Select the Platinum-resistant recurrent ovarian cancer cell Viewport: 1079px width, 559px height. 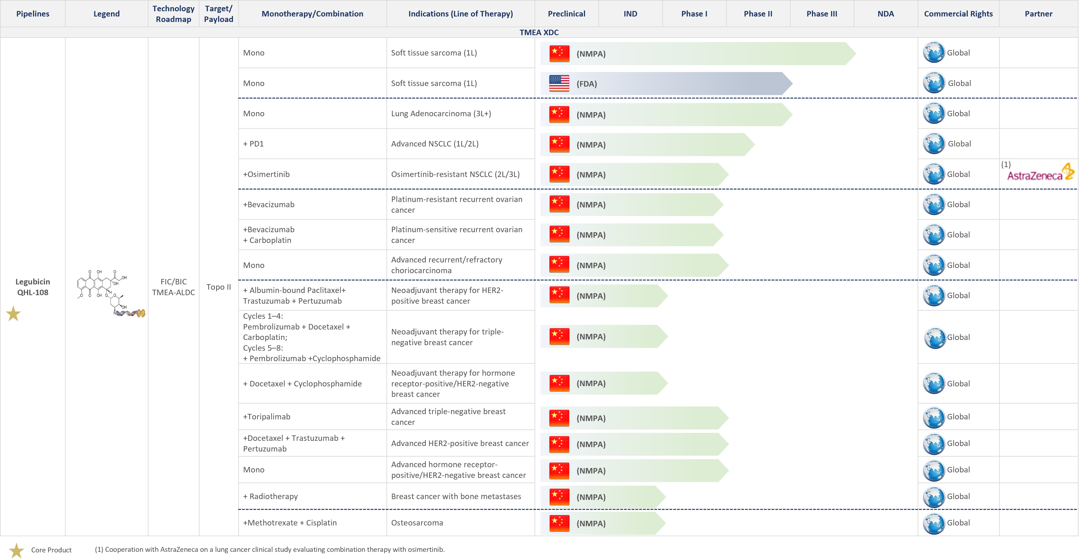460,204
